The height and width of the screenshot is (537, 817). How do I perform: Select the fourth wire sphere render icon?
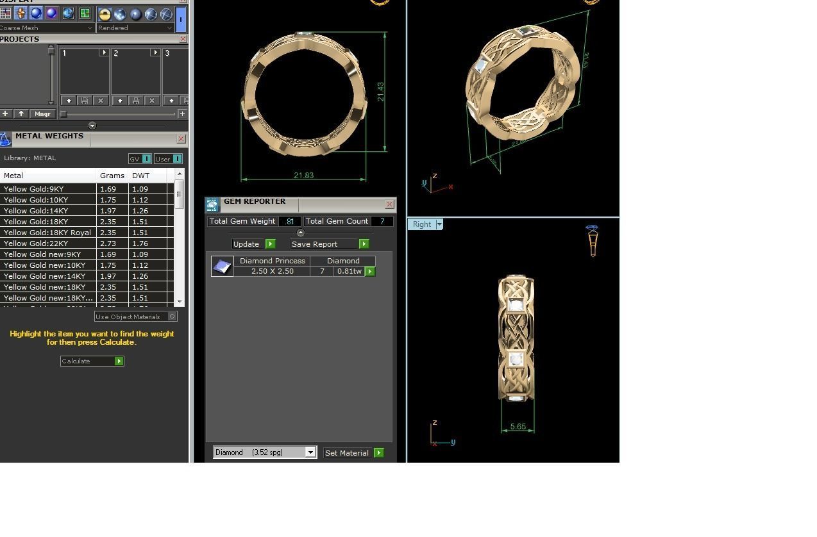[x=151, y=14]
